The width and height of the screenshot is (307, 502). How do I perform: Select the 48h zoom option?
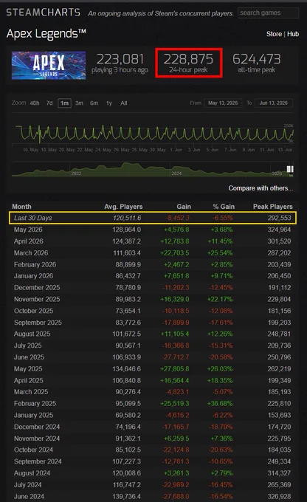35,103
